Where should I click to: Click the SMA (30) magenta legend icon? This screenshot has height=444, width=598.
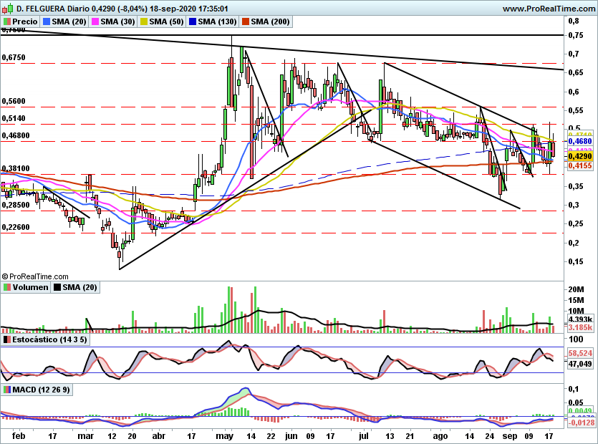[x=95, y=21]
